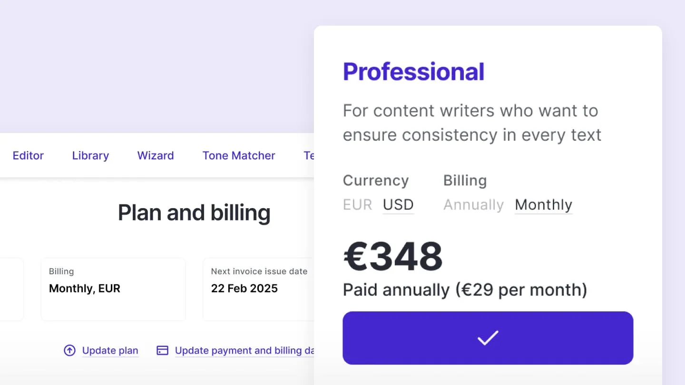Viewport: 685px width, 385px height.
Task: Switch currency to USD
Action: click(398, 204)
